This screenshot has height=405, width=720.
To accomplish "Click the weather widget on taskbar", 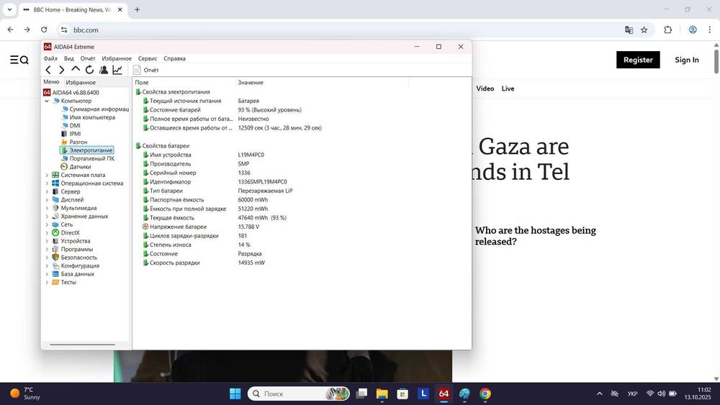I will click(25, 393).
